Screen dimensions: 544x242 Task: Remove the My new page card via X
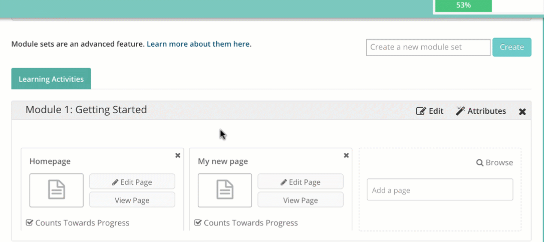pos(346,155)
